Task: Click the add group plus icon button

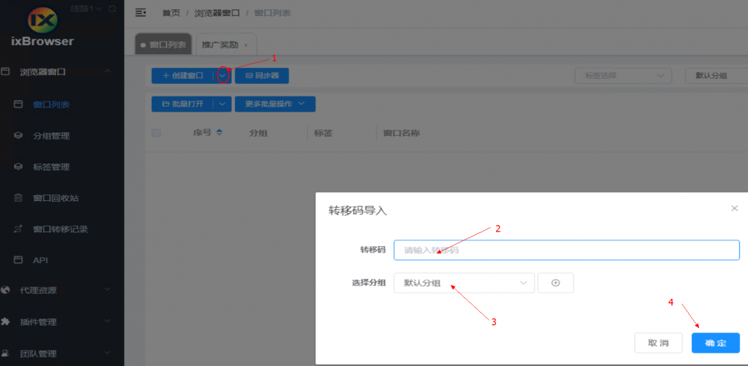Action: tap(555, 283)
